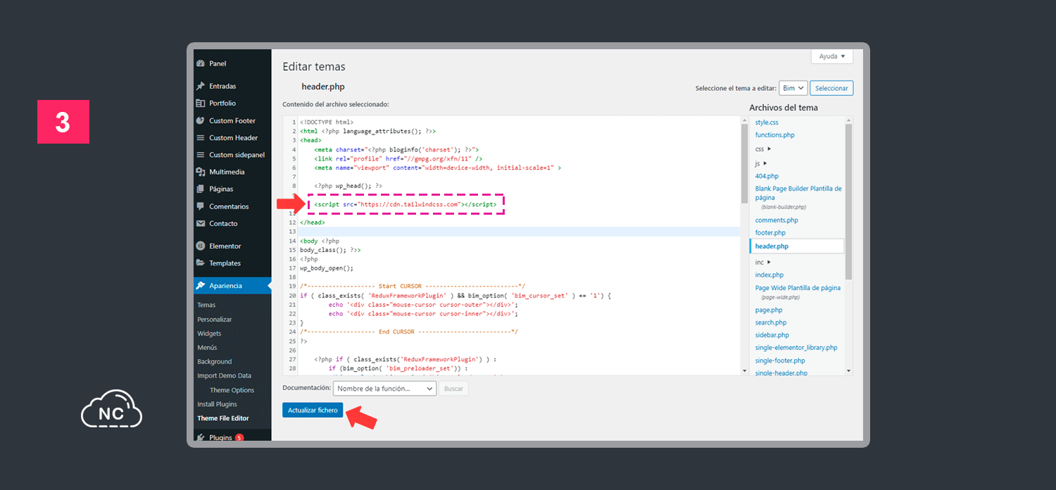Click the Multimedia media icon
Screen dimensions: 1056x490
(x=201, y=172)
